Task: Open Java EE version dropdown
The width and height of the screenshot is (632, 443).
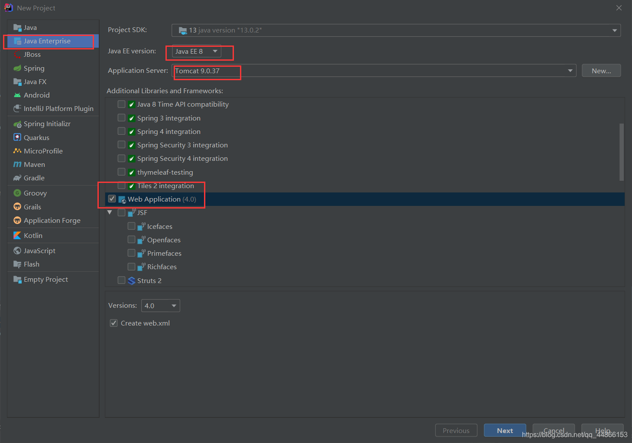Action: click(x=197, y=51)
